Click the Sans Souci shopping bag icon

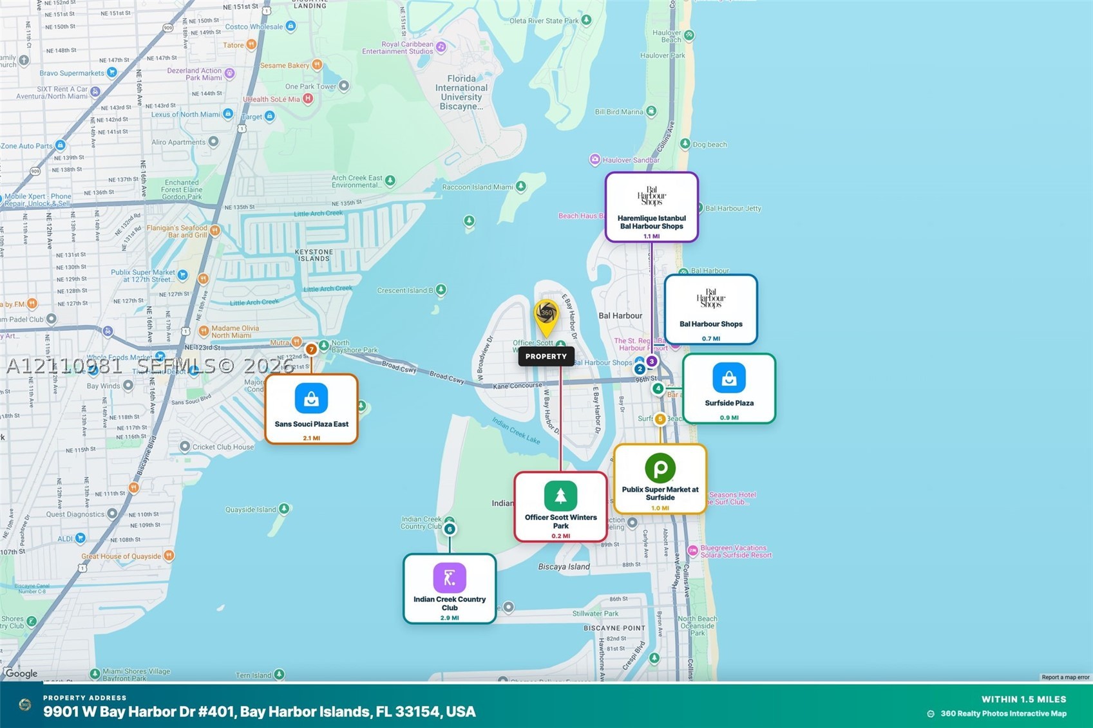(311, 398)
